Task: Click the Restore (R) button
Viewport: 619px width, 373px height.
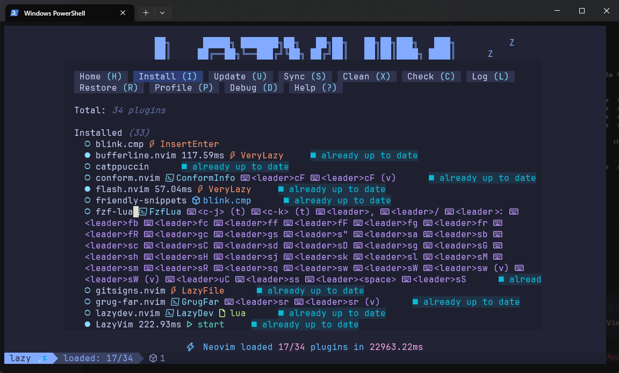Action: point(109,88)
